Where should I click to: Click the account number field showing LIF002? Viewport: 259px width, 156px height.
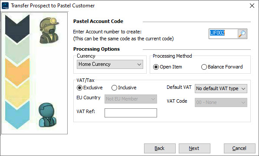pos(223,34)
